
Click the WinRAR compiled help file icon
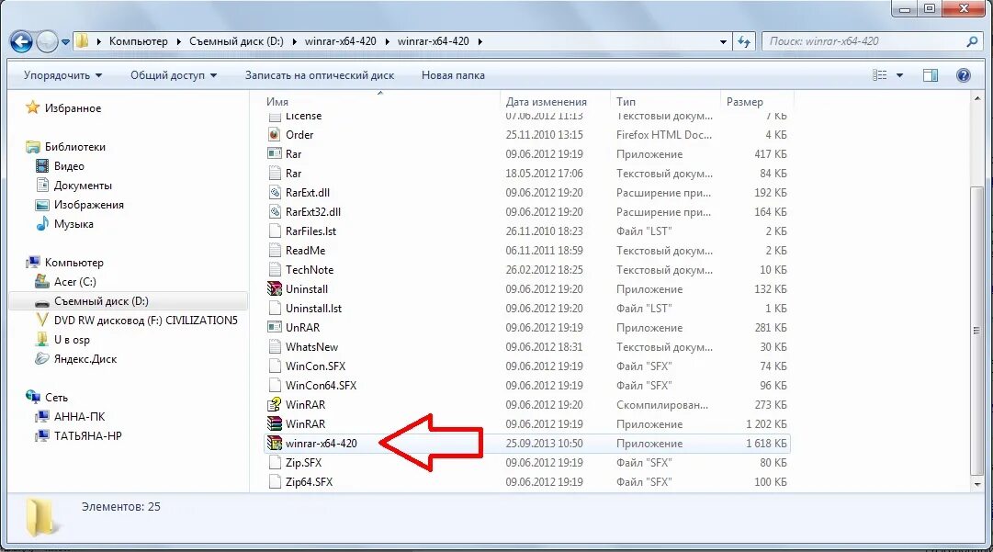pyautogui.click(x=275, y=405)
